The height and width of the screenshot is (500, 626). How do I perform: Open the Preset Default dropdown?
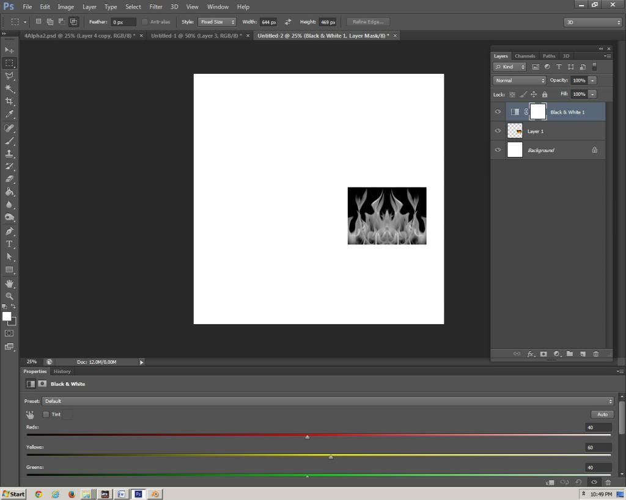point(327,401)
